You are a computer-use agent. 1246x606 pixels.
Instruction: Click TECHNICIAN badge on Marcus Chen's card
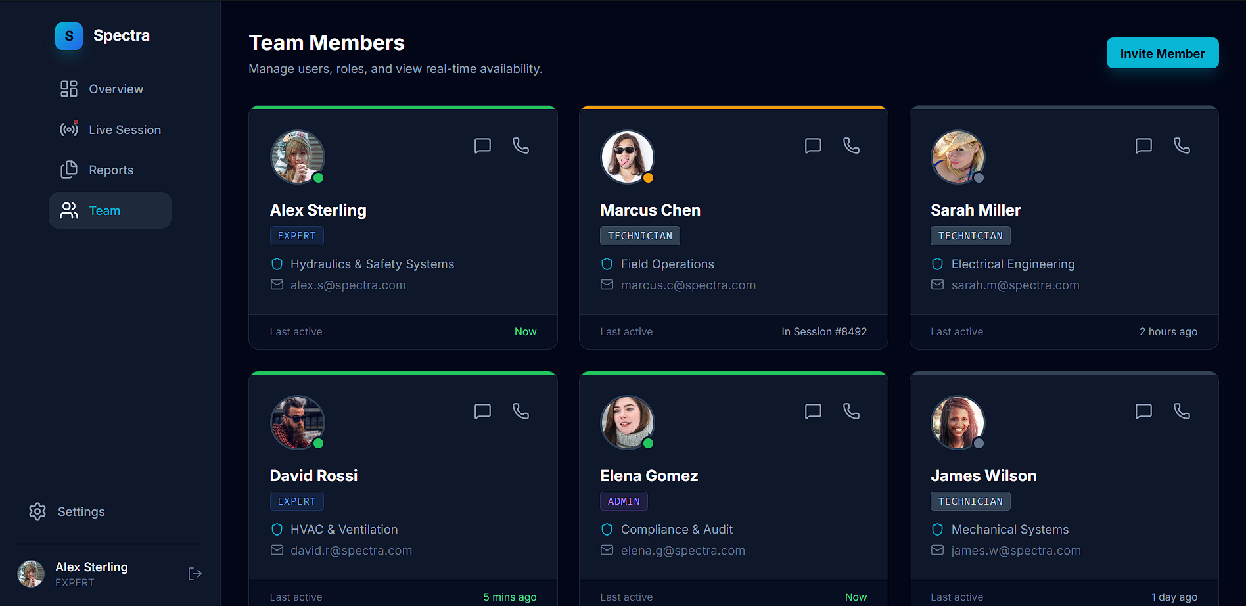pyautogui.click(x=640, y=236)
